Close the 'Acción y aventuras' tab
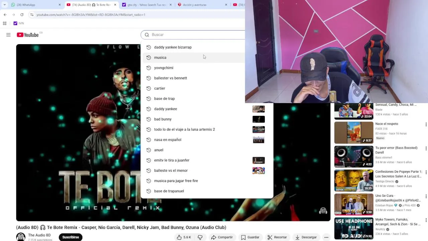428x241 pixels. (226, 5)
